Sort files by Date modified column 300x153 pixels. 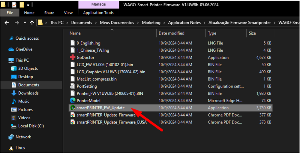pos(171,33)
